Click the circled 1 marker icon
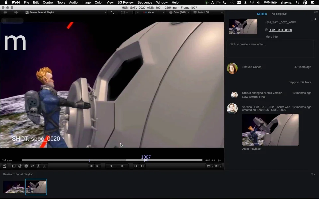The width and height of the screenshot is (319, 199). 39,166
